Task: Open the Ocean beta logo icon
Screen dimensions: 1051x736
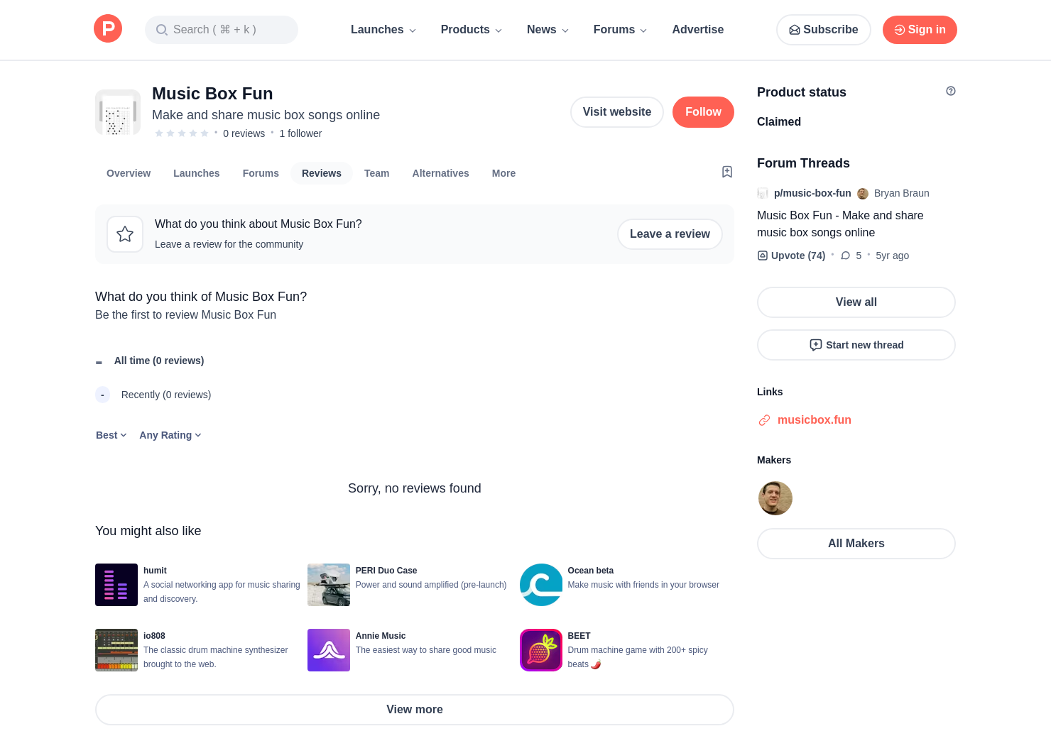Action: coord(540,585)
